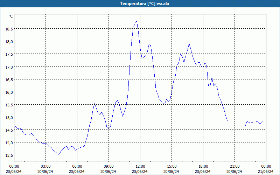Select the 18,0 value on the y-axis
Image resolution: width=280 pixels, height=175 pixels.
click(9, 42)
